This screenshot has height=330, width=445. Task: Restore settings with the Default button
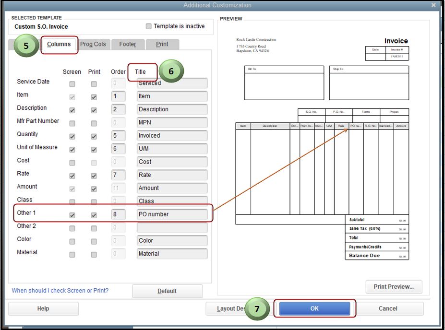click(x=167, y=291)
